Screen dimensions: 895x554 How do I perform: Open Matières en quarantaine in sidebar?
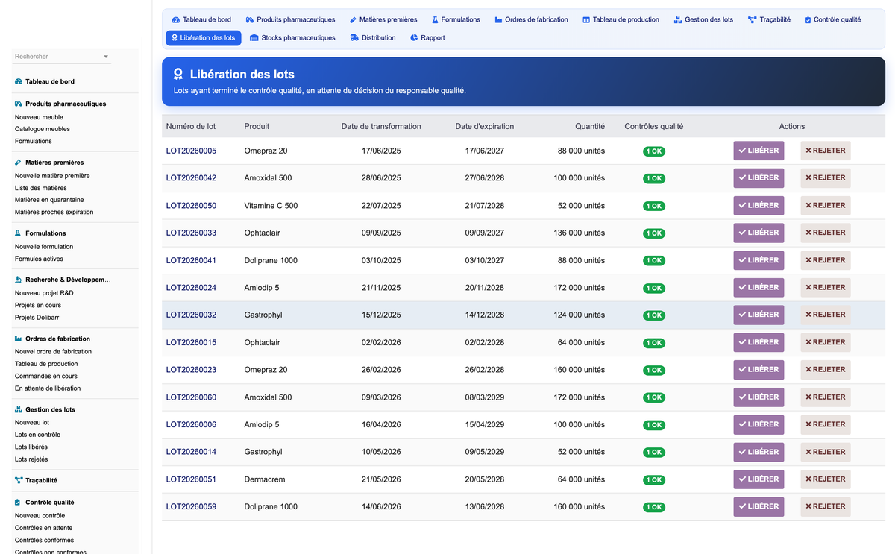[x=49, y=200]
